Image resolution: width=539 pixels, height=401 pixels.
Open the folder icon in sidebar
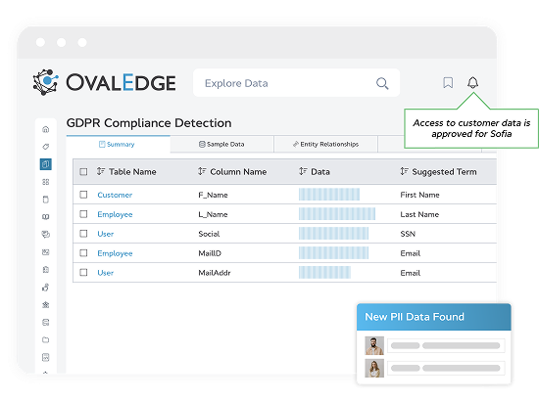[x=46, y=339]
